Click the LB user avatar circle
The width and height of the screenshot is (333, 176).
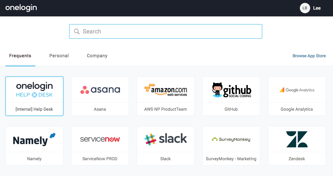click(305, 8)
